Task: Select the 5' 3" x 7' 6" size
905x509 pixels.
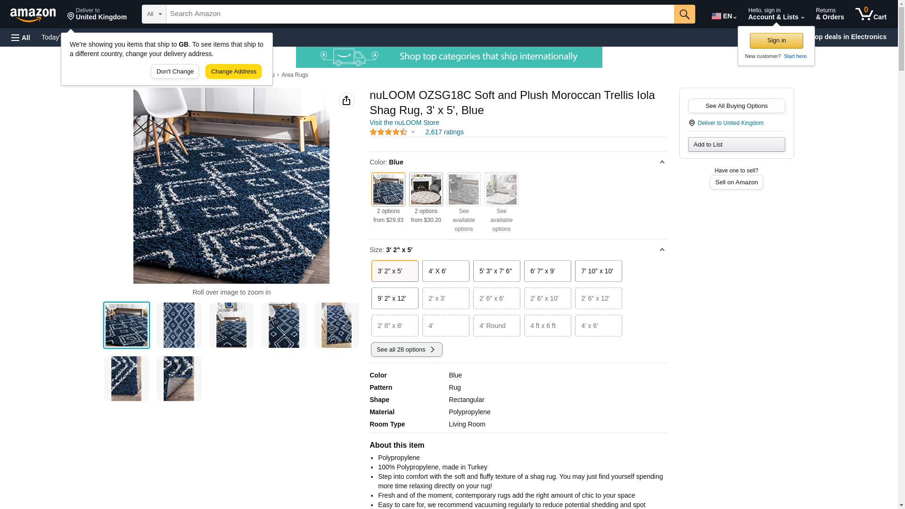Action: (x=497, y=271)
